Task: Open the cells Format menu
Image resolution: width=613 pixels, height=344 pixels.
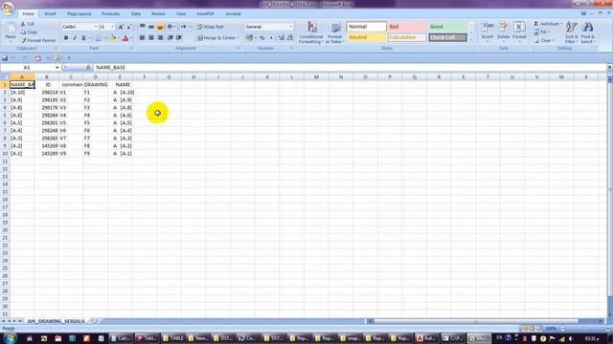Action: pyautogui.click(x=519, y=31)
